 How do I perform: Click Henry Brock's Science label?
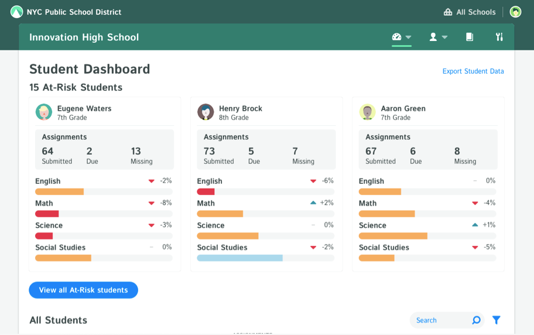pos(211,225)
